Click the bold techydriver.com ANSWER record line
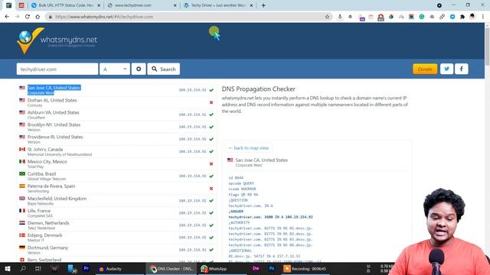490x275 pixels. 270,217
